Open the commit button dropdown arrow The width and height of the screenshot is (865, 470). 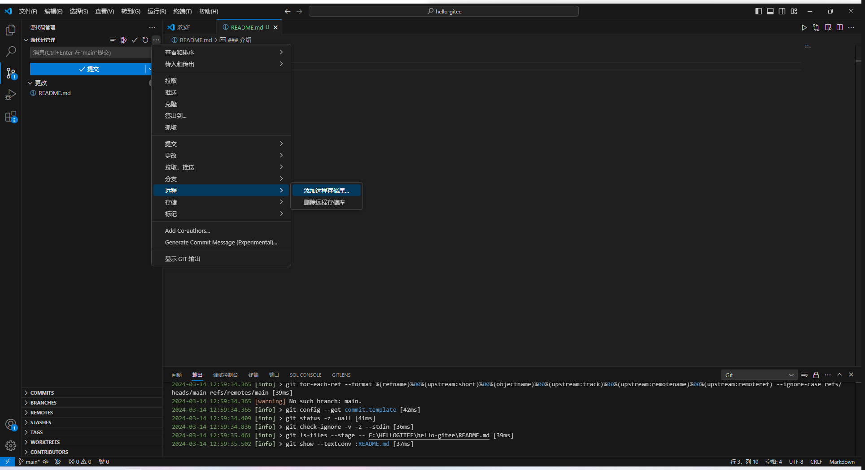click(x=149, y=69)
